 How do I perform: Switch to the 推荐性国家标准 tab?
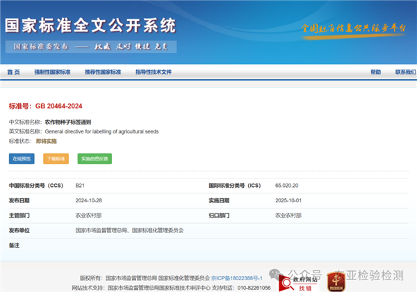pos(103,72)
